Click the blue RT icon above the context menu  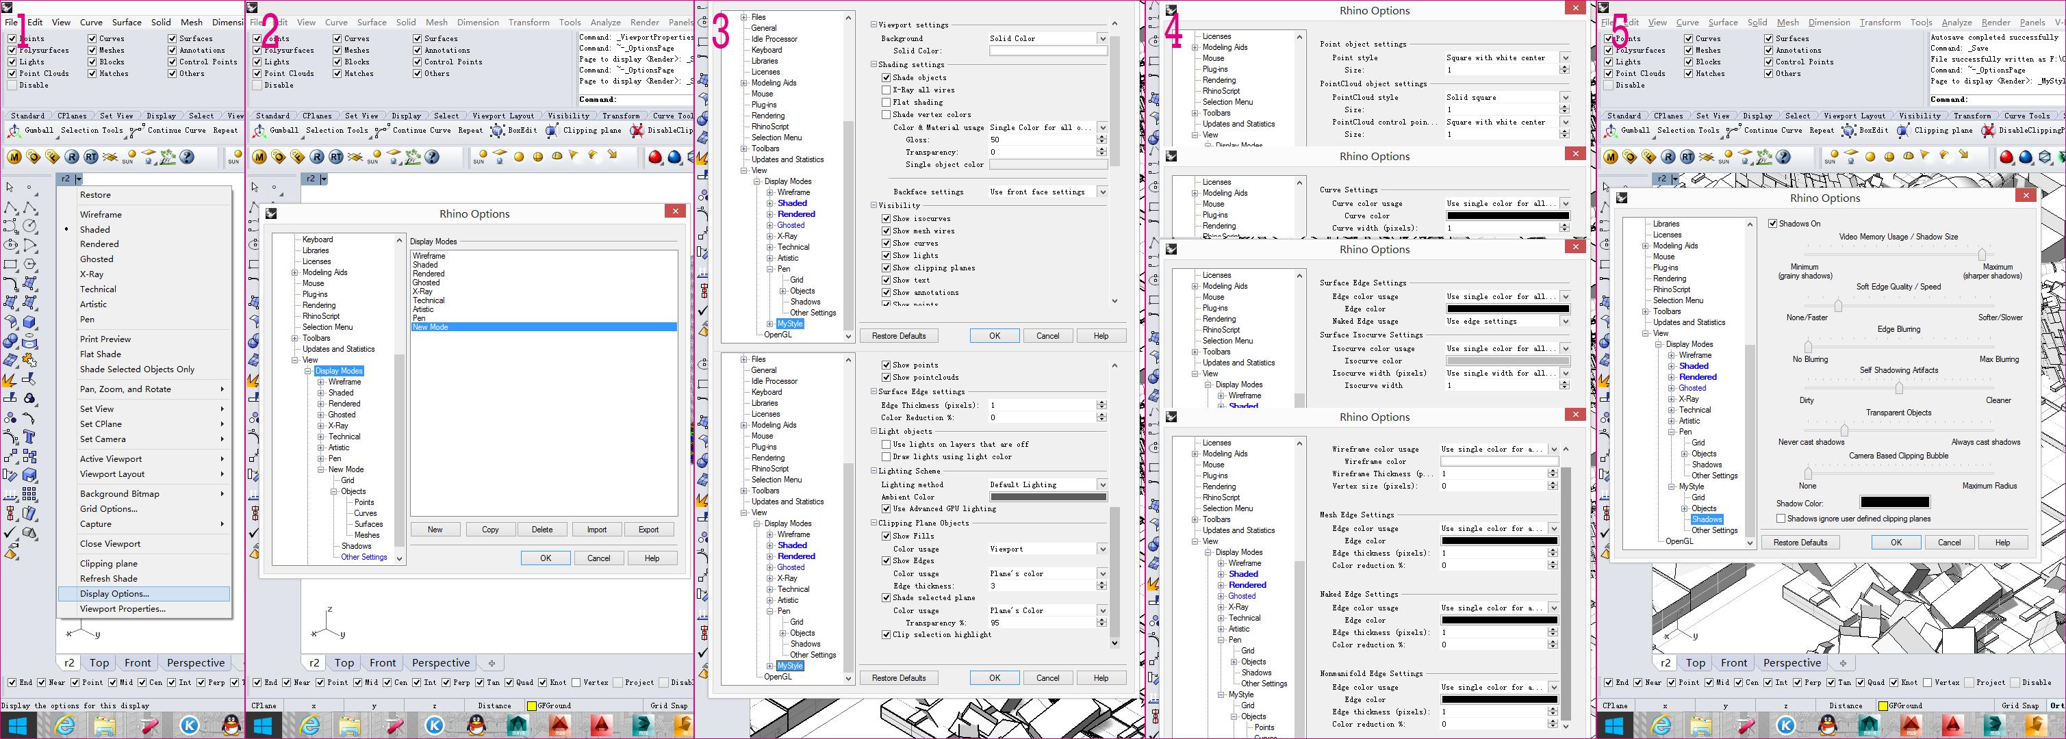coord(90,157)
